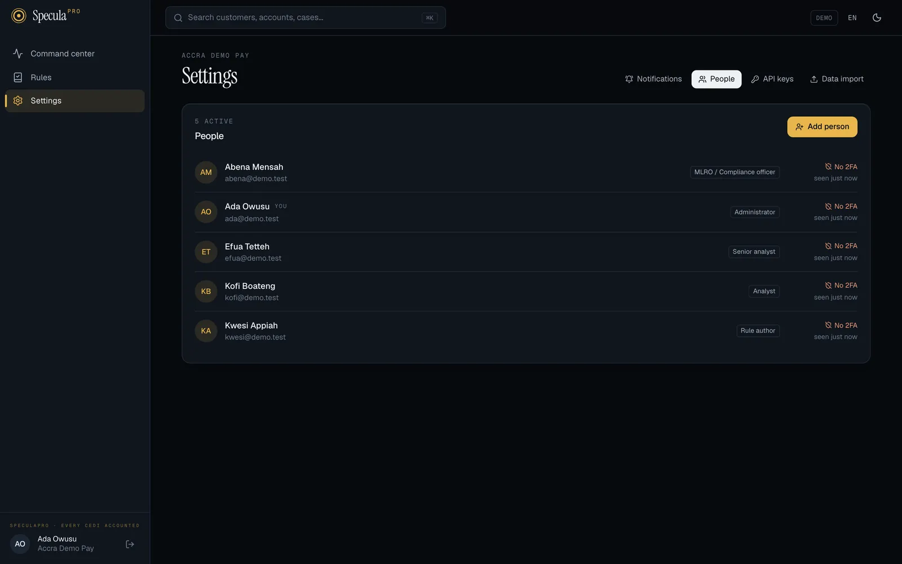Click the 5 ACTIVE label
The image size is (902, 564).
214,121
